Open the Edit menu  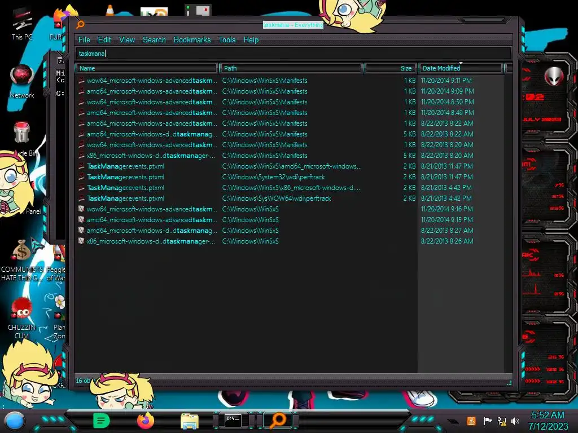(104, 40)
